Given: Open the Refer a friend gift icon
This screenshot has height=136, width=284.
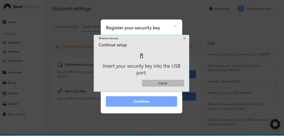Looking at the screenshot, I should pos(4,115).
